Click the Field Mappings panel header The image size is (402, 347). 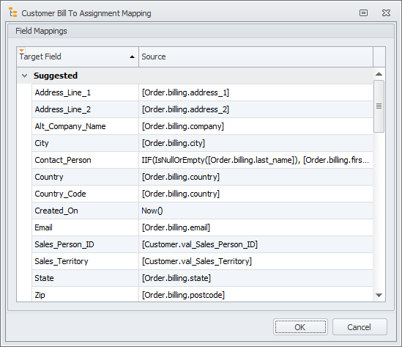pos(201,31)
